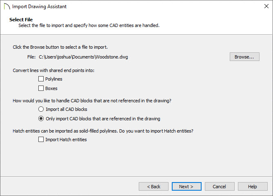Click the Import all CAD blocks label
Image resolution: width=273 pixels, height=196 pixels.
pos(67,109)
